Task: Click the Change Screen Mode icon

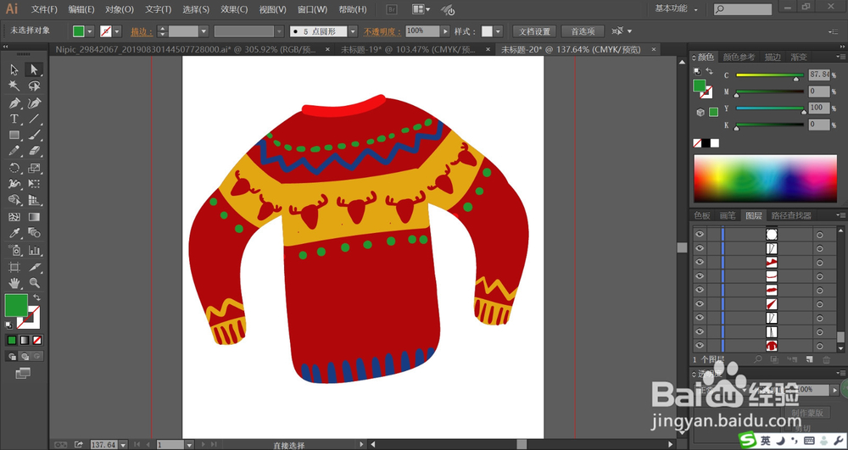Action: (23, 373)
